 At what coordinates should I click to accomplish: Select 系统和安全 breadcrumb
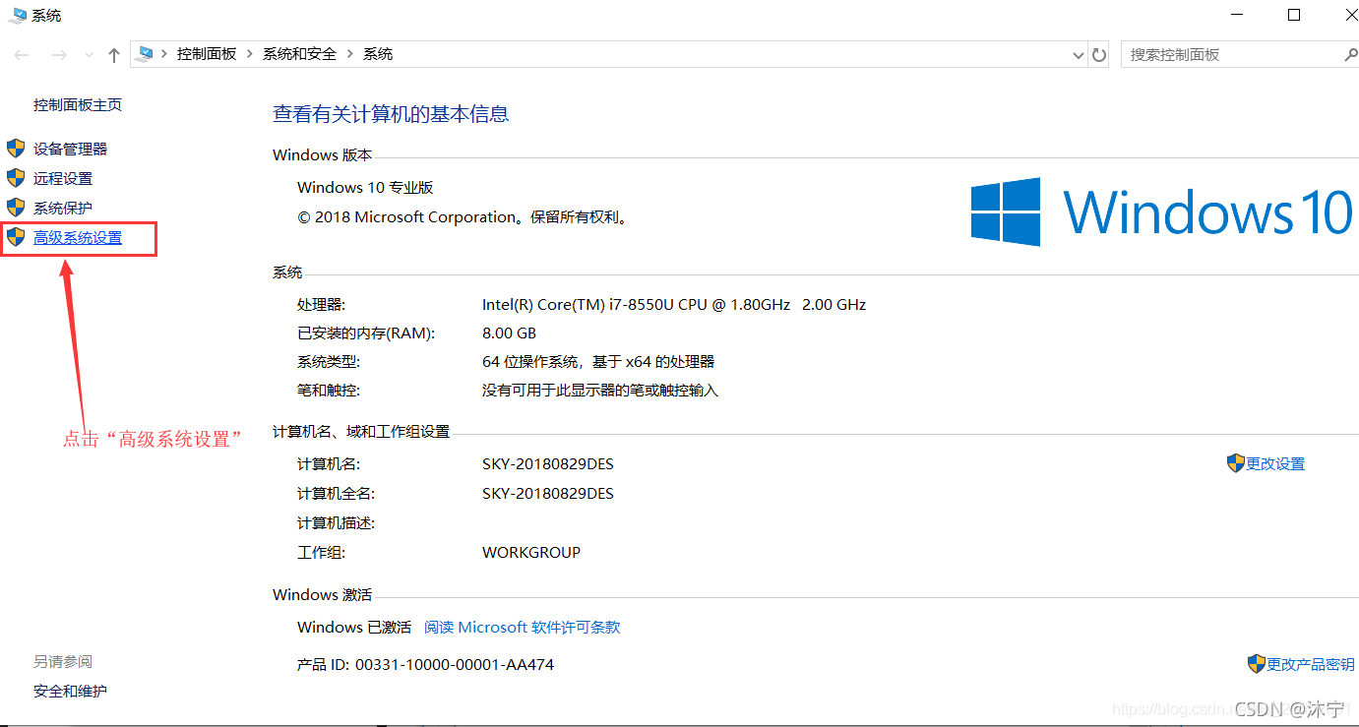pos(299,54)
